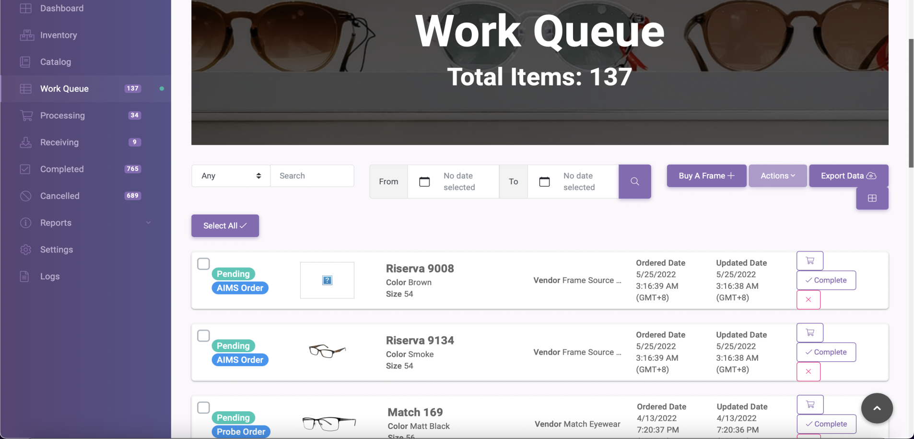The height and width of the screenshot is (439, 914).
Task: Open the Actions dropdown menu
Action: pos(777,176)
